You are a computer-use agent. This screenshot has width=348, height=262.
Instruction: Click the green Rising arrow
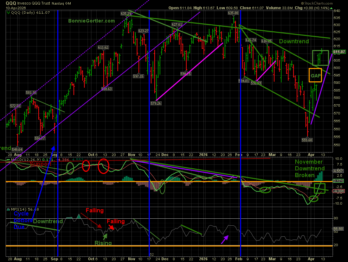[x=105, y=237]
